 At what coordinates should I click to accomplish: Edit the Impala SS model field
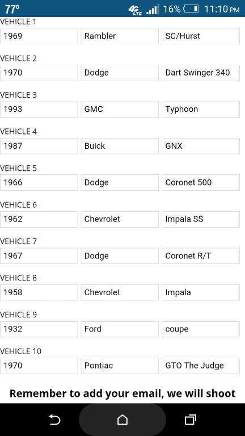coord(201,219)
